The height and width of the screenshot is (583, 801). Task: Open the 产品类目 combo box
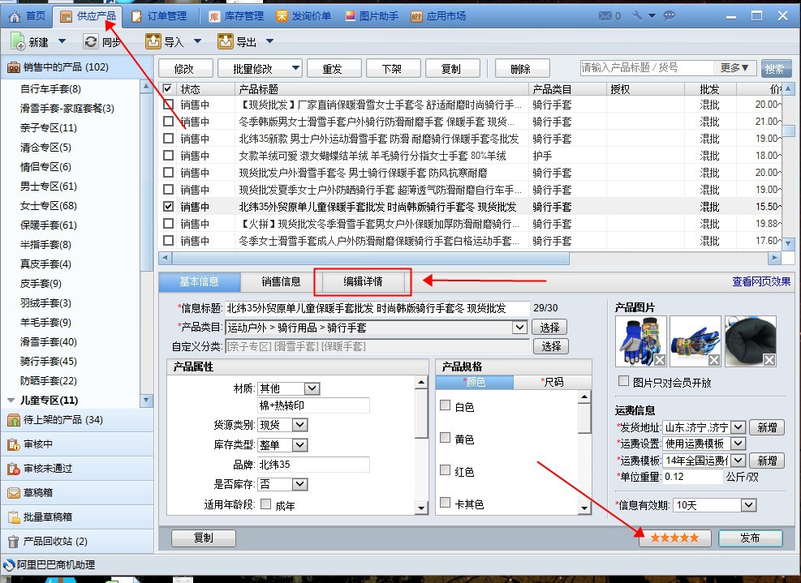click(x=376, y=328)
